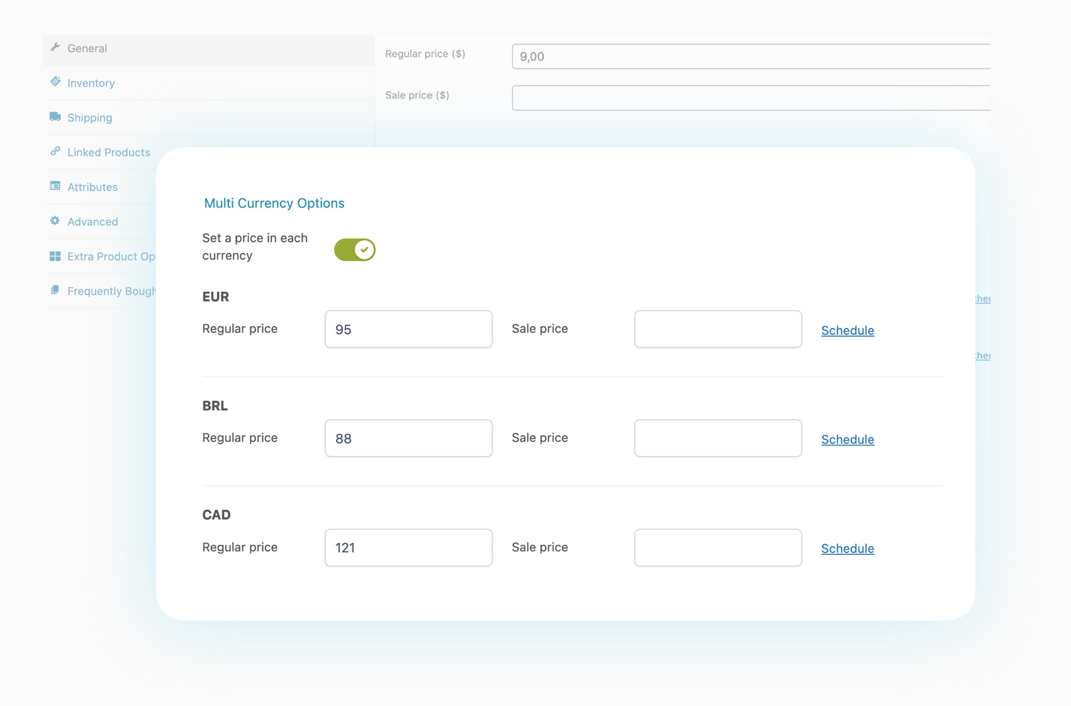The width and height of the screenshot is (1071, 706).
Task: Select the wrench icon next to General
Action: (x=55, y=47)
